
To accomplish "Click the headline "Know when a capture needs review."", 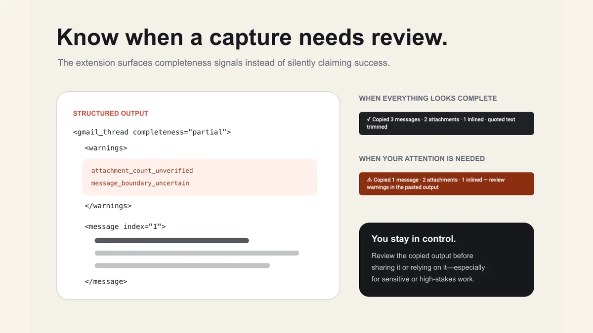I will (252, 37).
